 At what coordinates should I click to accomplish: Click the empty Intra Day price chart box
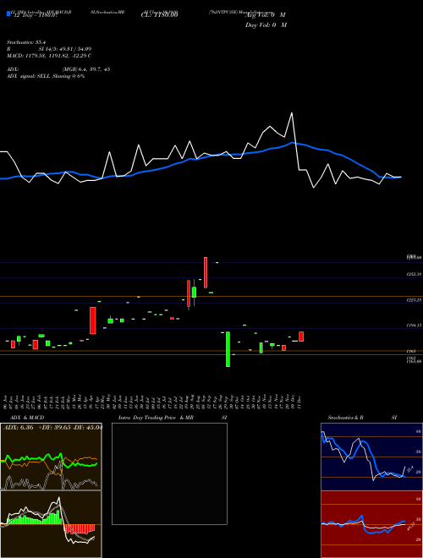tap(169, 473)
